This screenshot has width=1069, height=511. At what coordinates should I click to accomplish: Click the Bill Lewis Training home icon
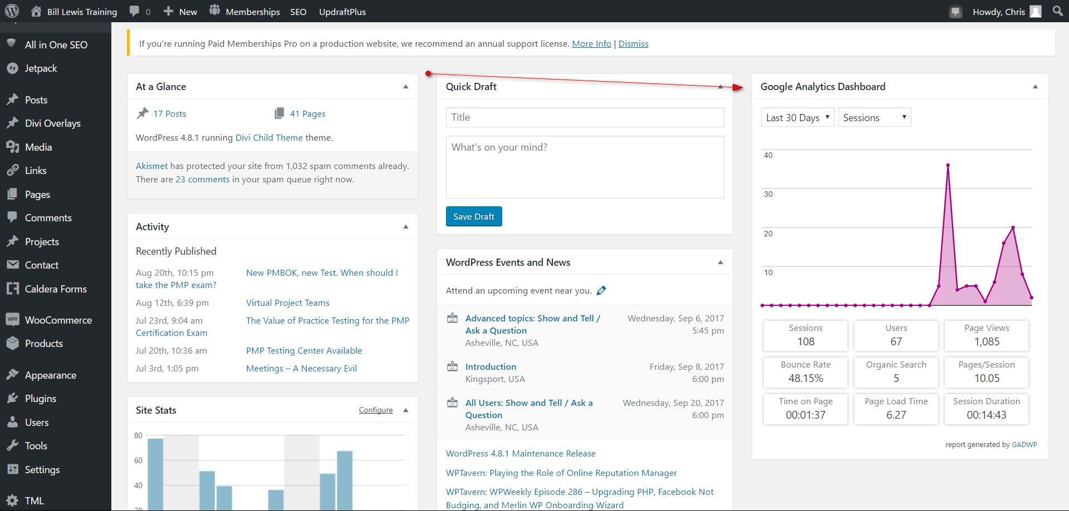pos(36,11)
